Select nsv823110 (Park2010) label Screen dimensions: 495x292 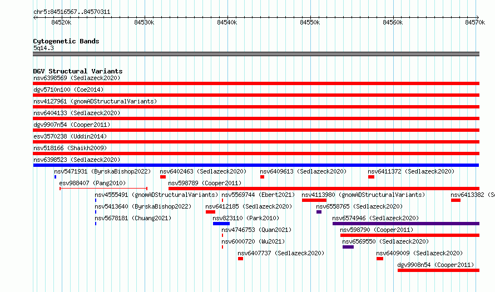pyautogui.click(x=246, y=218)
